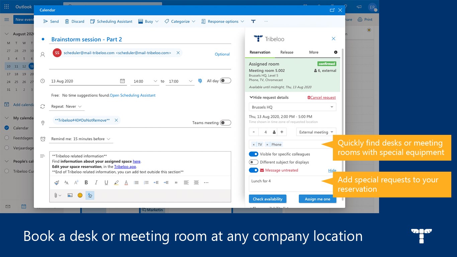Toggle Italic formatting
457x257 pixels.
(x=96, y=183)
